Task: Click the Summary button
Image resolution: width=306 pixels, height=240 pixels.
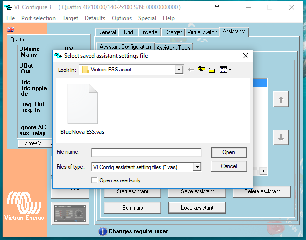Action: [132, 208]
